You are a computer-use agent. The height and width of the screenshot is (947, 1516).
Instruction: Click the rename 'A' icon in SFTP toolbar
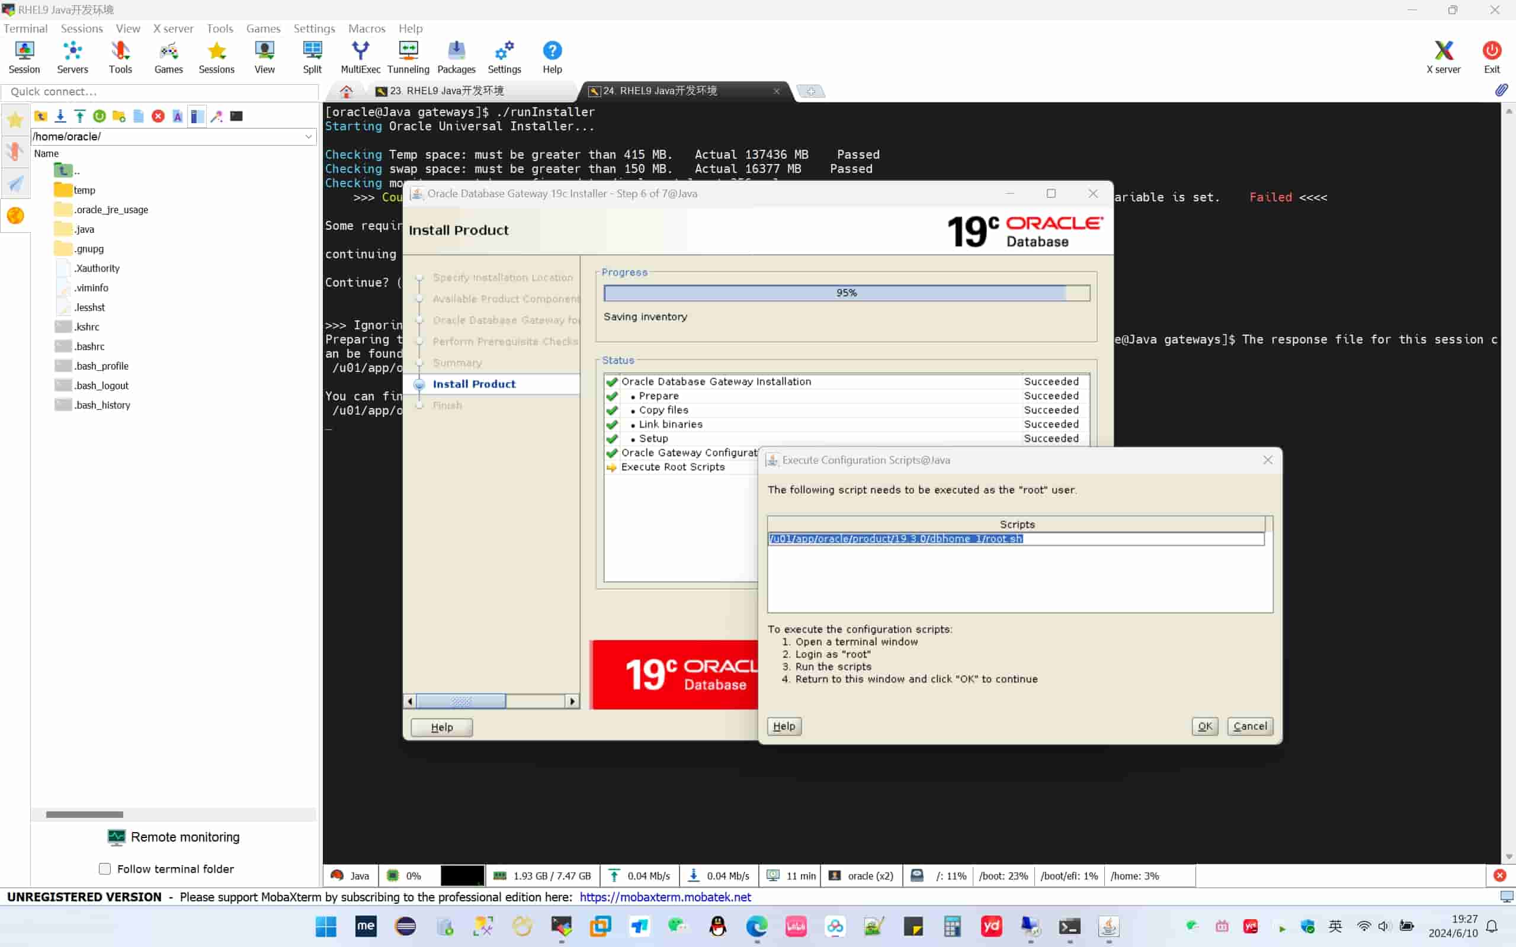(x=177, y=116)
